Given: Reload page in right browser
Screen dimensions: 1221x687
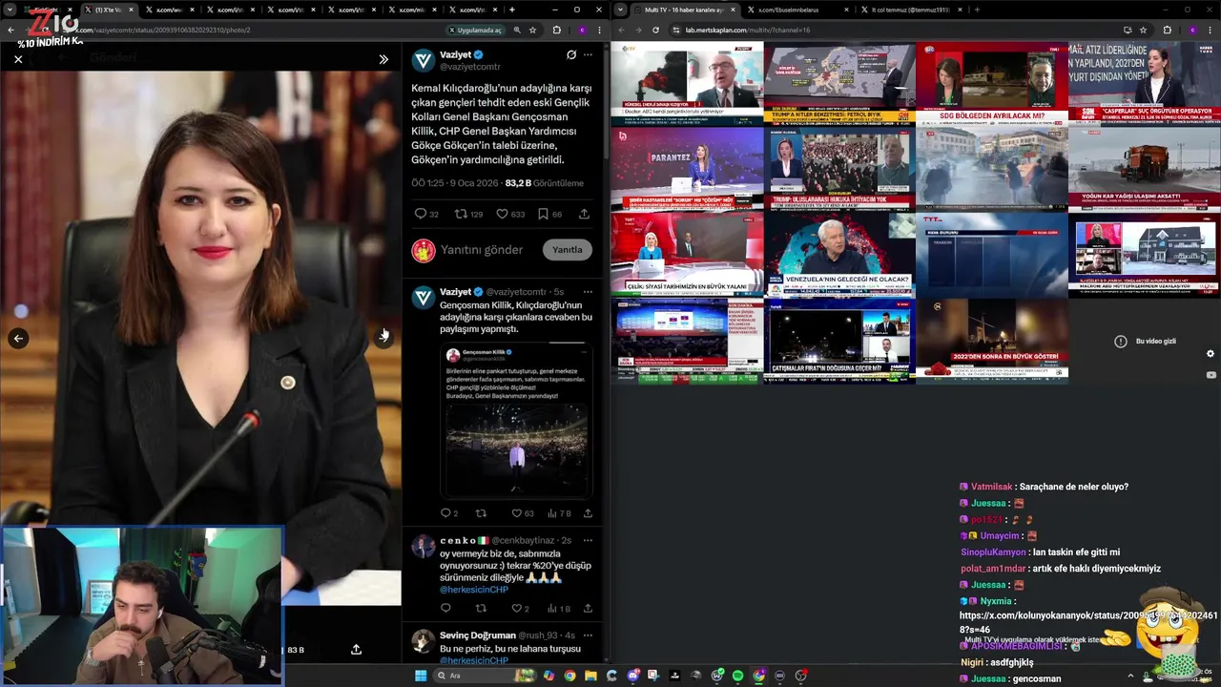Looking at the screenshot, I should 655,30.
